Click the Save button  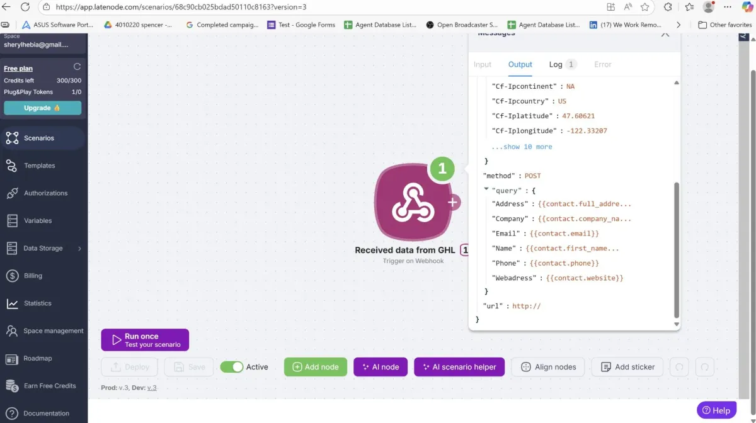click(x=188, y=367)
